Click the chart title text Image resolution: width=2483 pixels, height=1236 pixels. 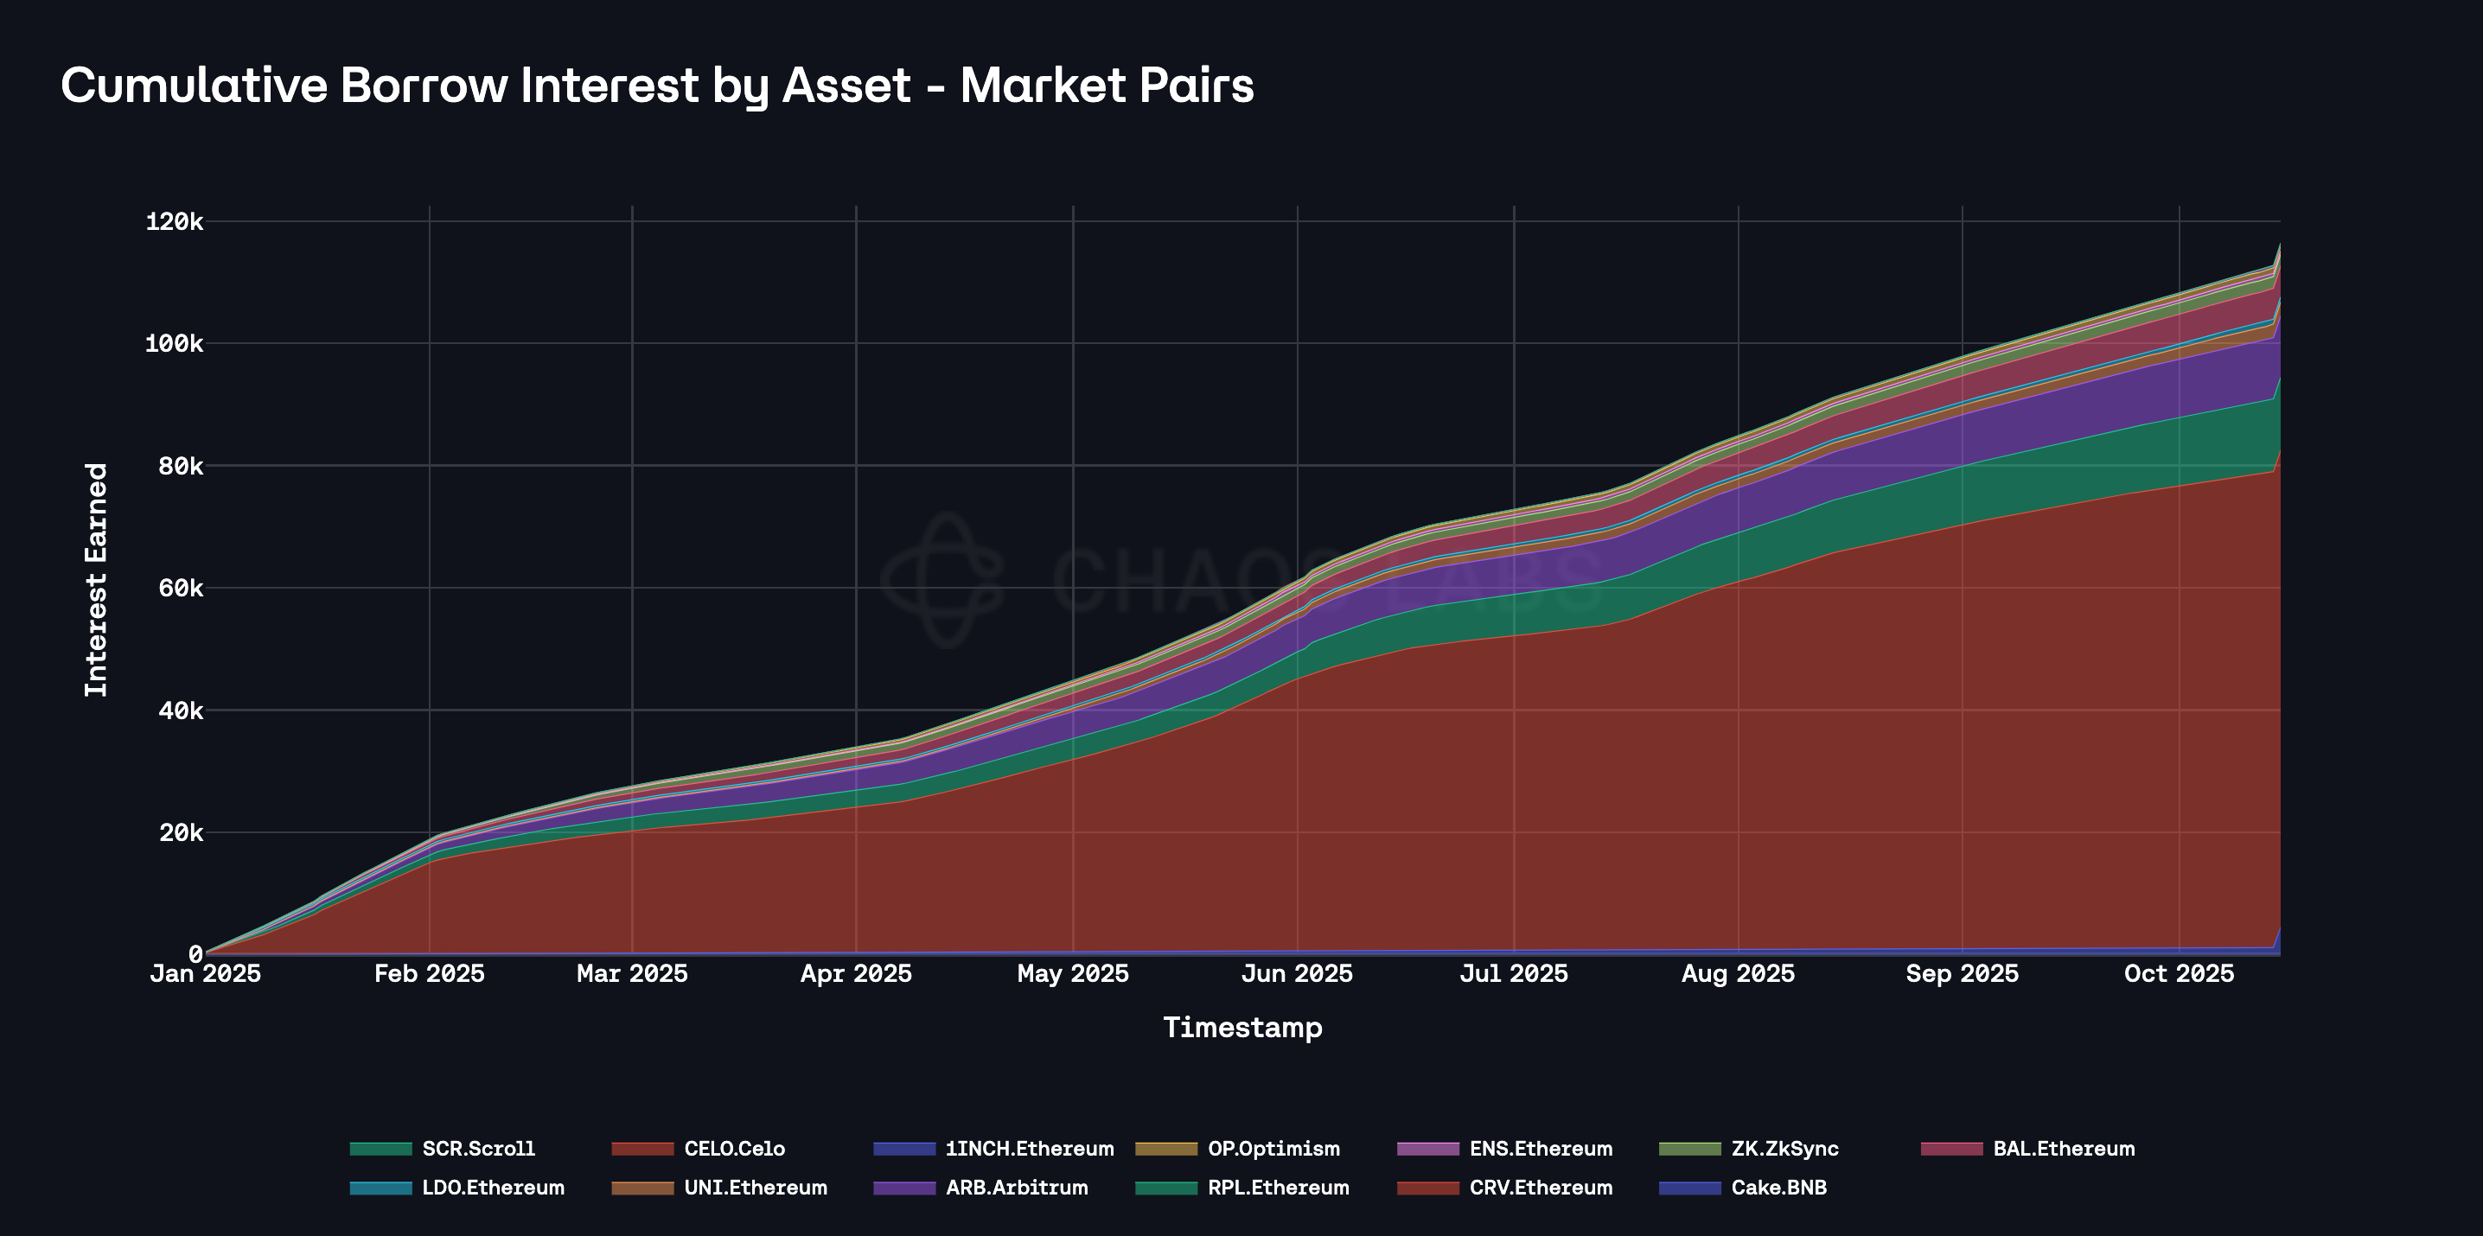(657, 85)
